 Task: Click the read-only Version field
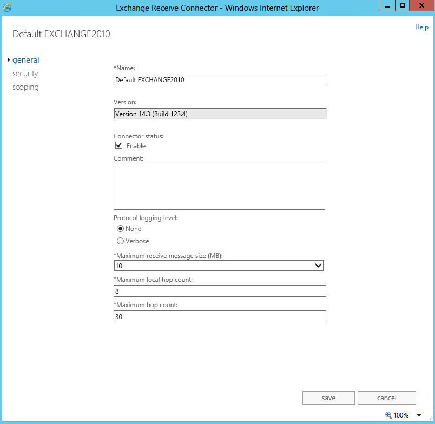click(220, 114)
